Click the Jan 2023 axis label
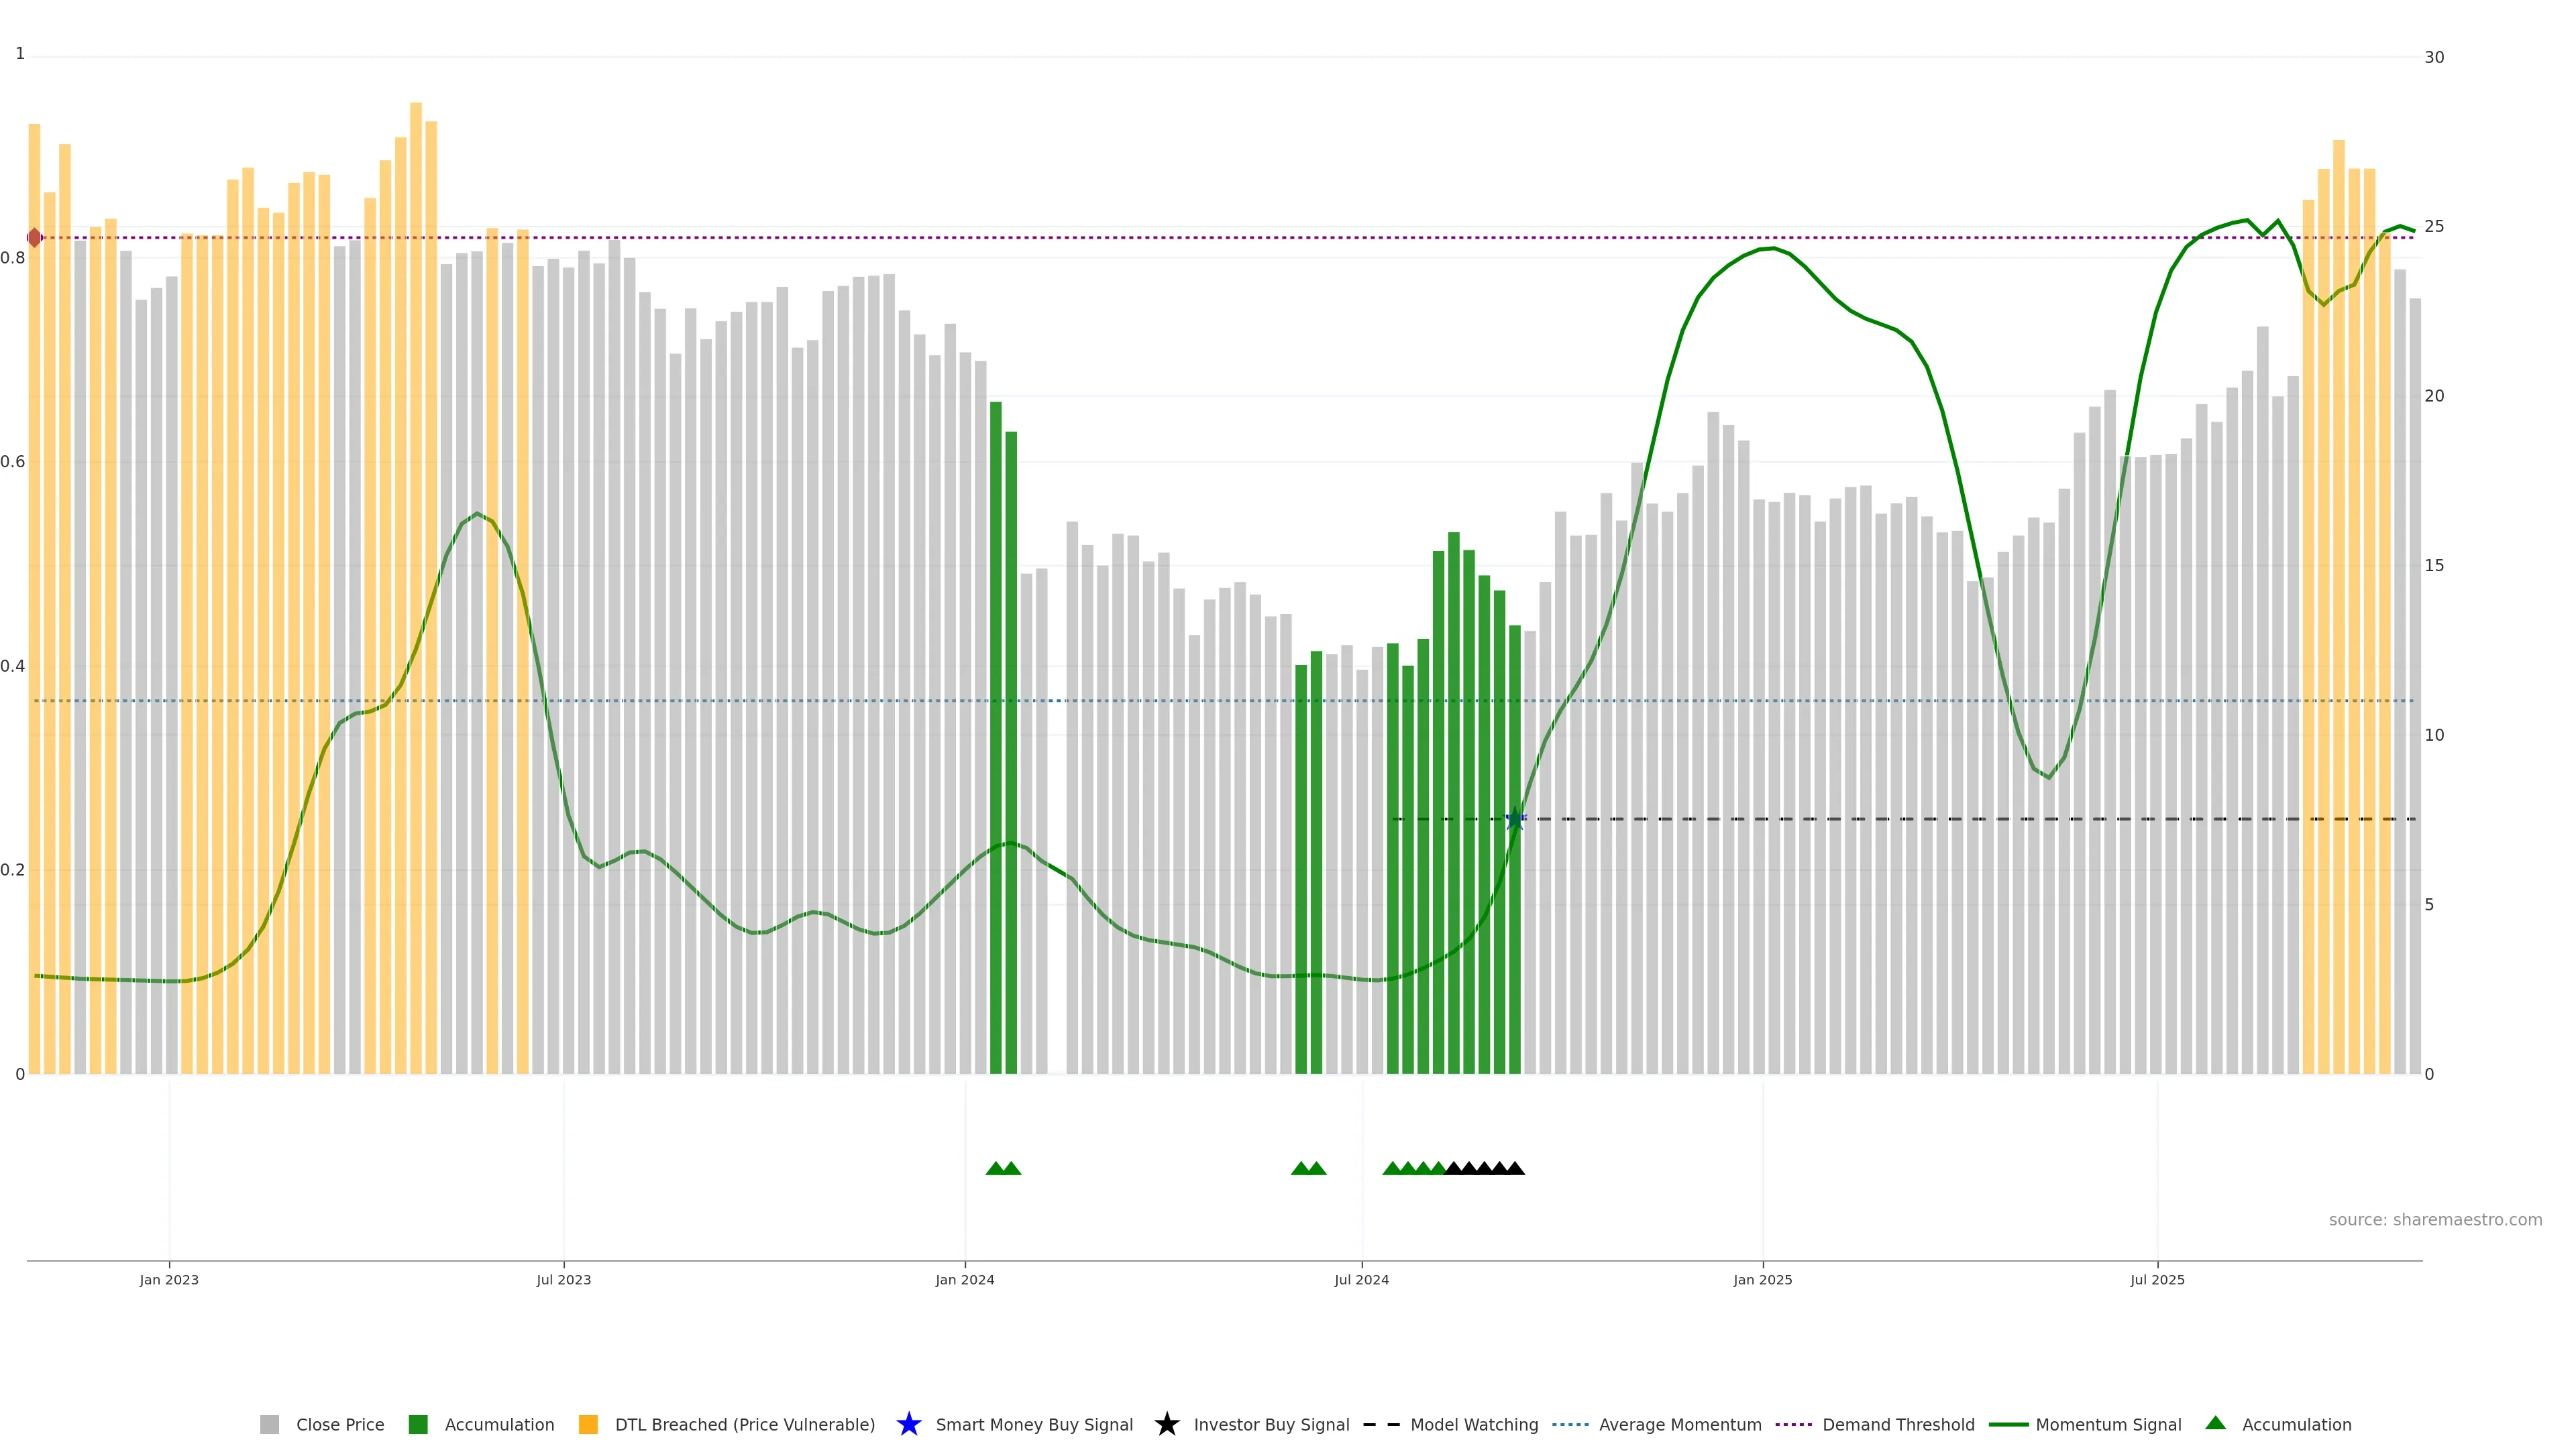Image resolution: width=2576 pixels, height=1448 pixels. click(x=169, y=1279)
